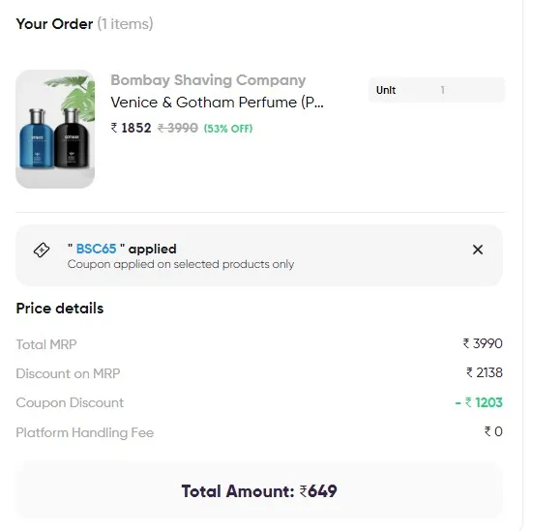Click the Coupon Discount amount of ₹1203

click(x=479, y=402)
